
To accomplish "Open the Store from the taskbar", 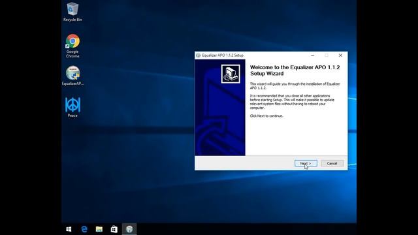I will click(114, 229).
